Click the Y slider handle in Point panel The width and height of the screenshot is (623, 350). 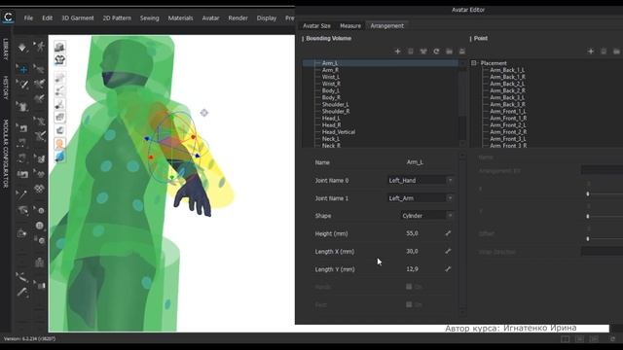point(588,216)
